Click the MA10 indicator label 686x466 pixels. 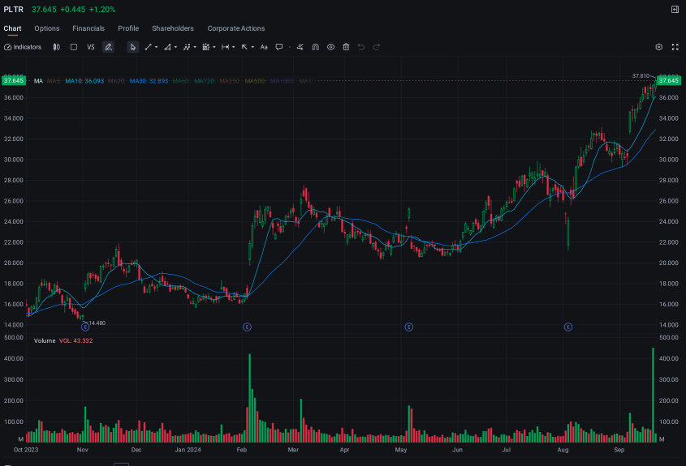pos(84,81)
